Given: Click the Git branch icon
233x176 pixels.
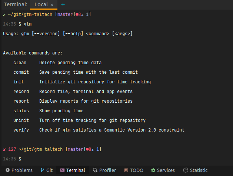Looking at the screenshot, I should point(42,170).
